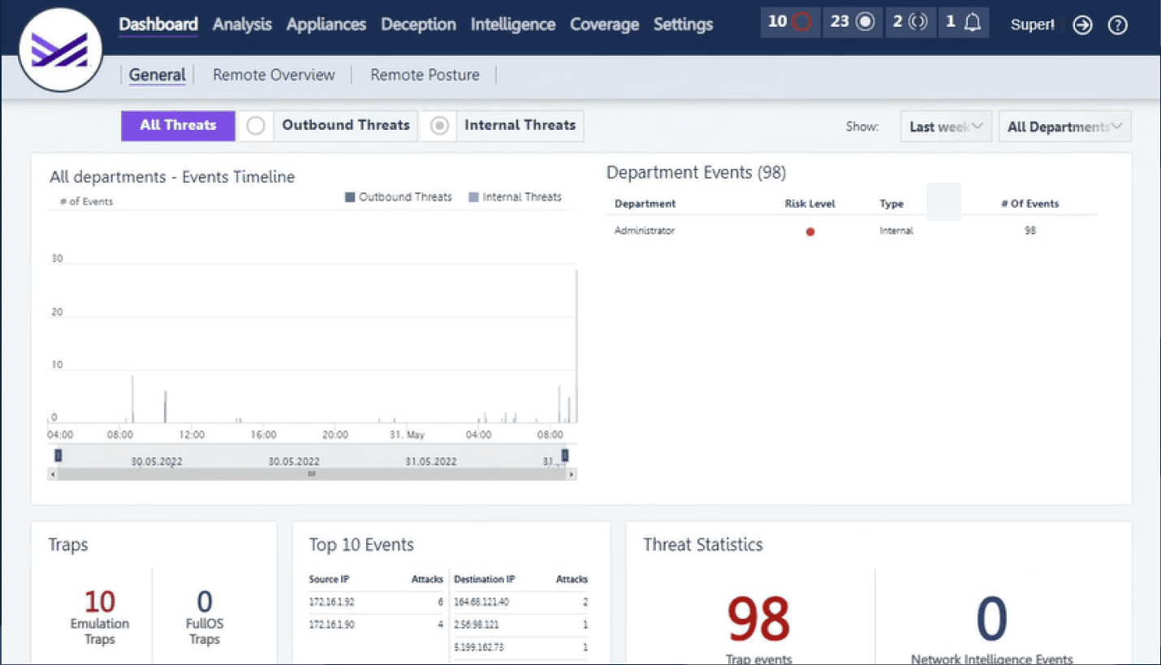Open the Analysis menu
Image resolution: width=1161 pixels, height=665 pixels.
242,24
